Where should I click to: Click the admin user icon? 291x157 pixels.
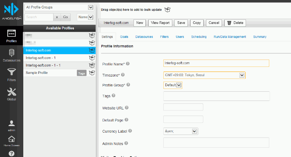click(x=11, y=125)
